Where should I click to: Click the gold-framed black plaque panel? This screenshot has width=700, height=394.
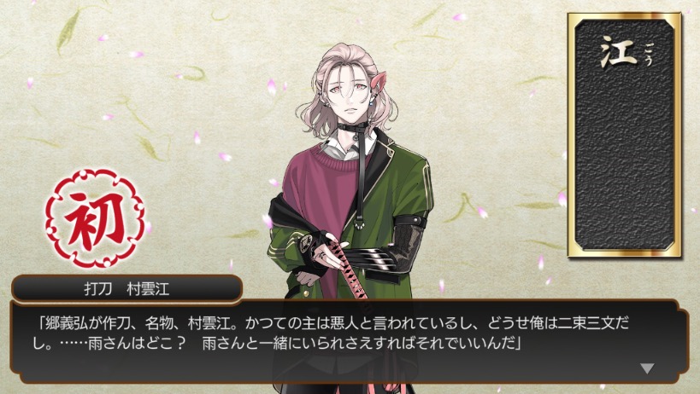pos(625,135)
